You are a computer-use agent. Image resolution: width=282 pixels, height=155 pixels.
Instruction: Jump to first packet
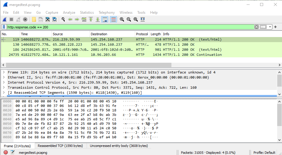[x=91, y=19]
